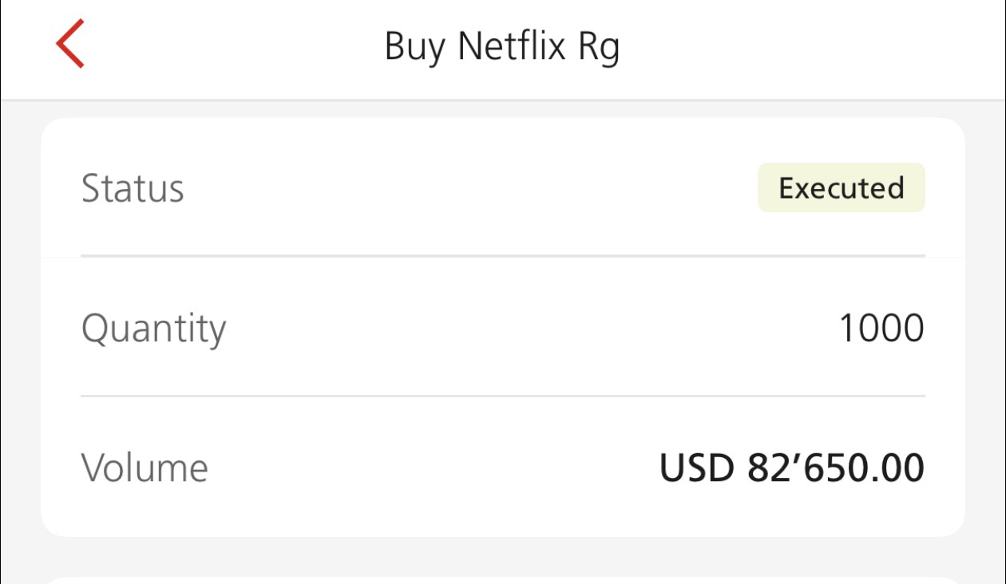Go back using the red chevron arrow
Screen dimensions: 1006x584
(x=70, y=45)
